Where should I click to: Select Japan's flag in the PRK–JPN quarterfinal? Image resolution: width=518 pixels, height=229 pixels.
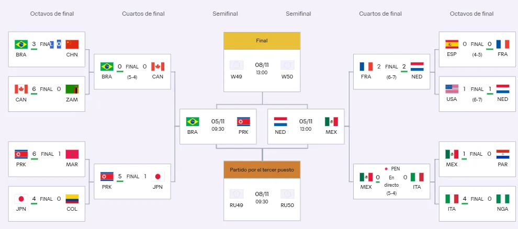point(157,176)
